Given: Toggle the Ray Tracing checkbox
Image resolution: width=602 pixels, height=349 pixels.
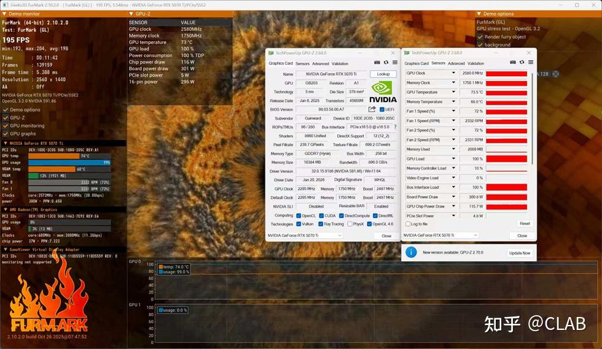Looking at the screenshot, I should [321, 224].
